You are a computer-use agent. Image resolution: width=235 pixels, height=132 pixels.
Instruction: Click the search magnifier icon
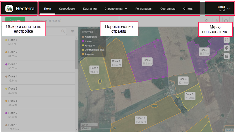click(x=63, y=31)
